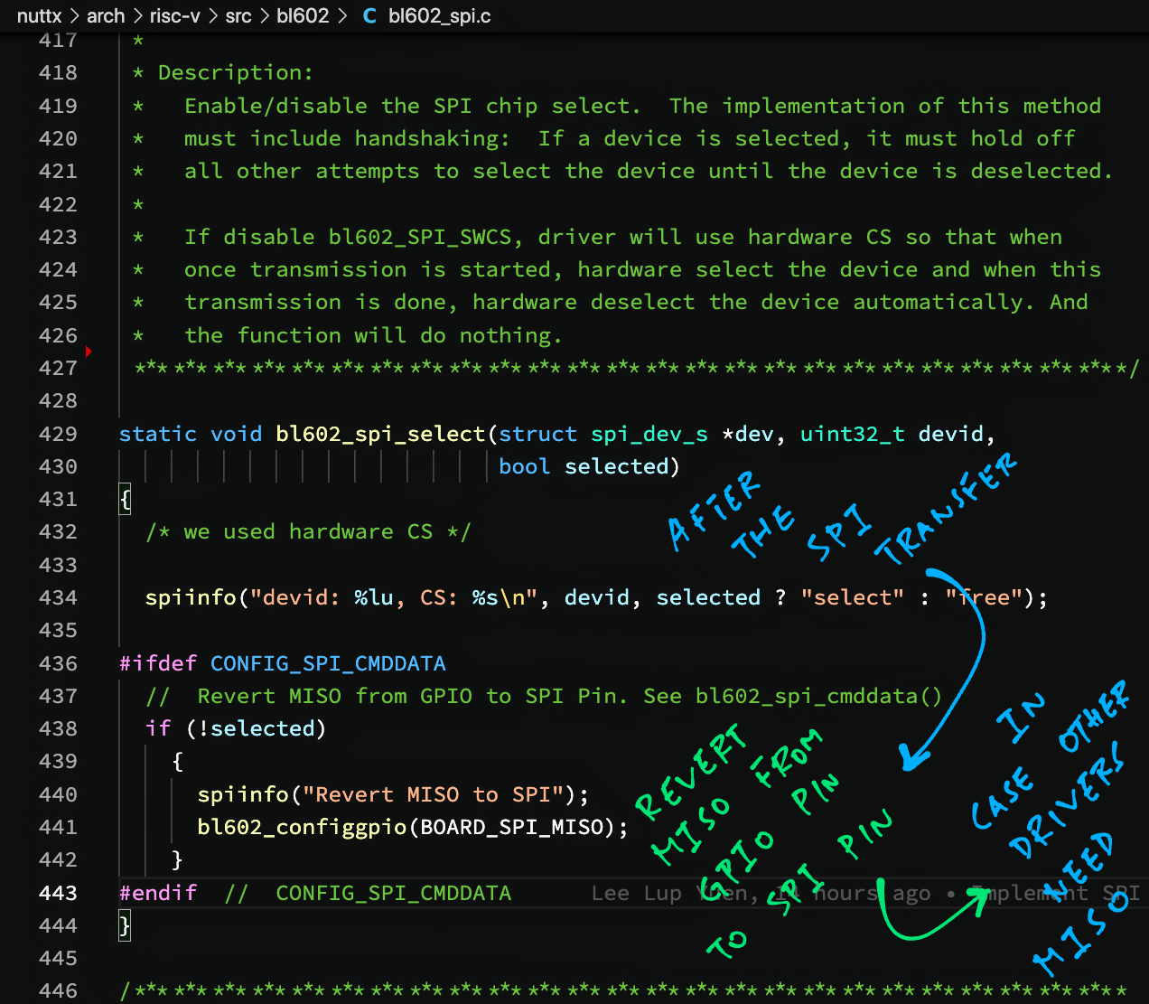Open the nuttx breadcrumb folder
The width and height of the screenshot is (1149, 1004).
[x=39, y=16]
